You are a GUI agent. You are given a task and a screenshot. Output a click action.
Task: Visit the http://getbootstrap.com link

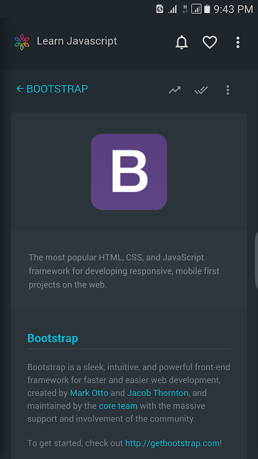[173, 443]
